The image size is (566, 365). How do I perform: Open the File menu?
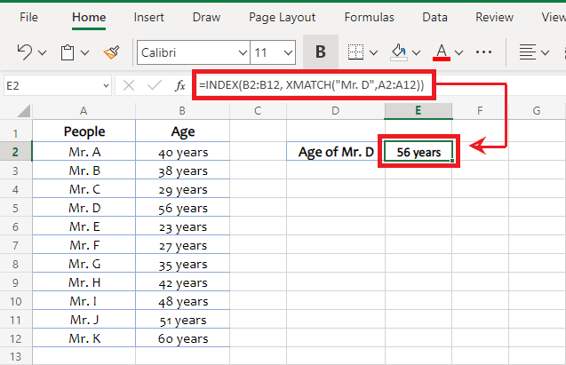pyautogui.click(x=28, y=17)
